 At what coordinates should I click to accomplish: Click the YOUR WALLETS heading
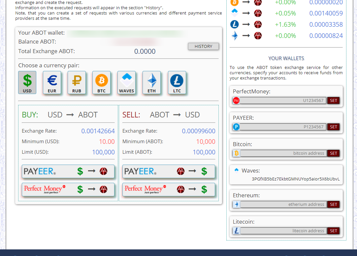point(286,58)
